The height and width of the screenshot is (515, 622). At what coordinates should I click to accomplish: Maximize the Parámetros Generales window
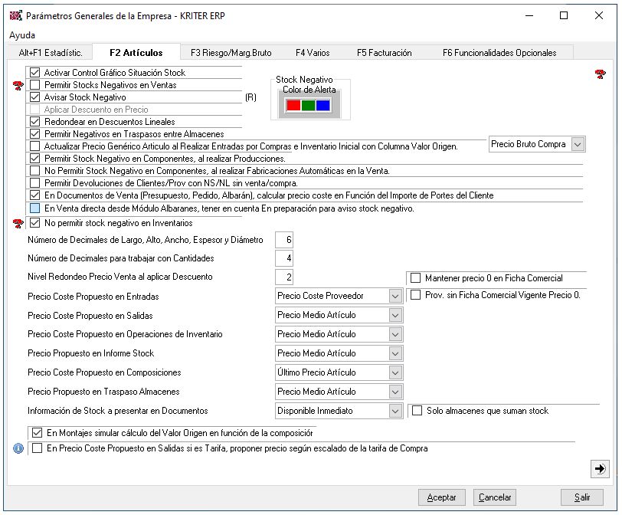click(x=564, y=15)
